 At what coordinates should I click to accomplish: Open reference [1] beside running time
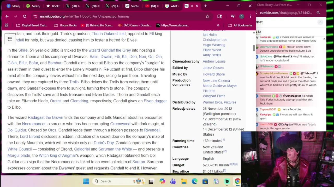coord(223,140)
